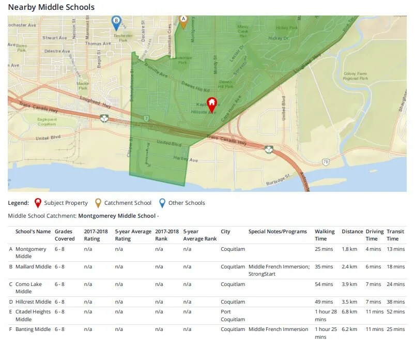Click the Dawes Hill Rd label on map
Screen dimensions: 415x346
pyautogui.click(x=195, y=87)
